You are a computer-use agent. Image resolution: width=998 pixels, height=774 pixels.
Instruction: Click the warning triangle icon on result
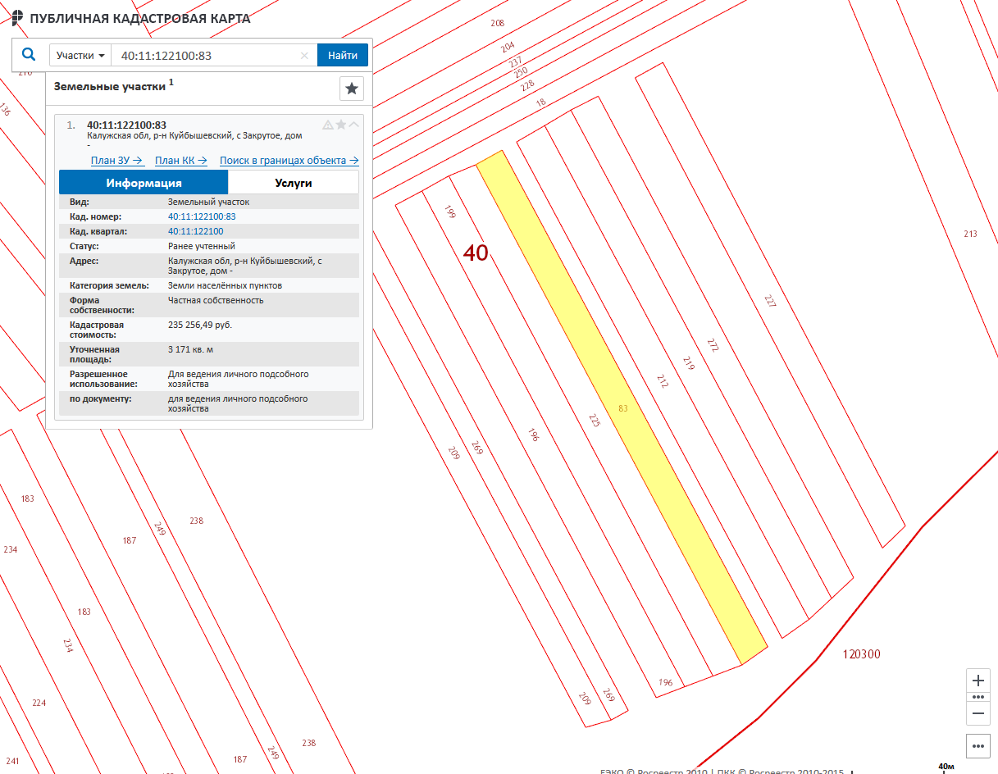(328, 125)
